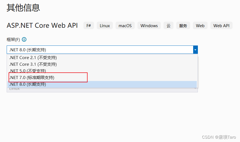Collapse the framework dropdown arrow
240x142 pixels.
[195, 50]
